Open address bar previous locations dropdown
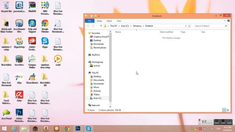 tap(185, 26)
